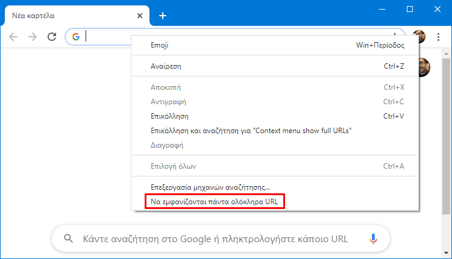Click the Forward navigation arrow

point(33,37)
